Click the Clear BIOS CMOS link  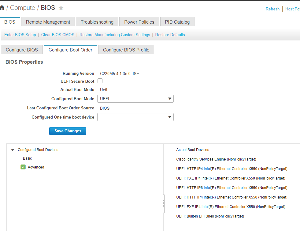tap(58, 35)
